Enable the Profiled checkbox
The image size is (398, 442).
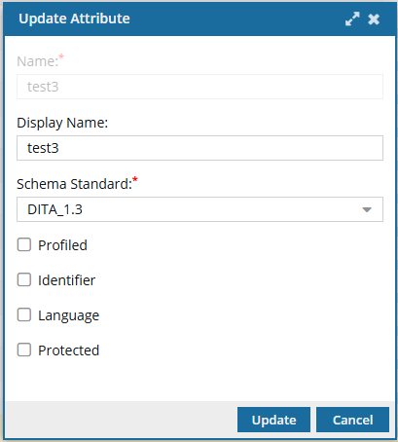pyautogui.click(x=24, y=244)
